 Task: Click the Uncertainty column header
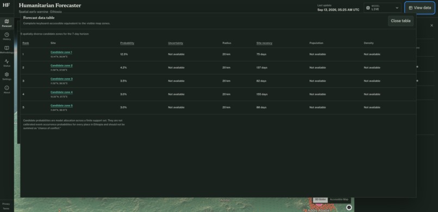point(176,43)
